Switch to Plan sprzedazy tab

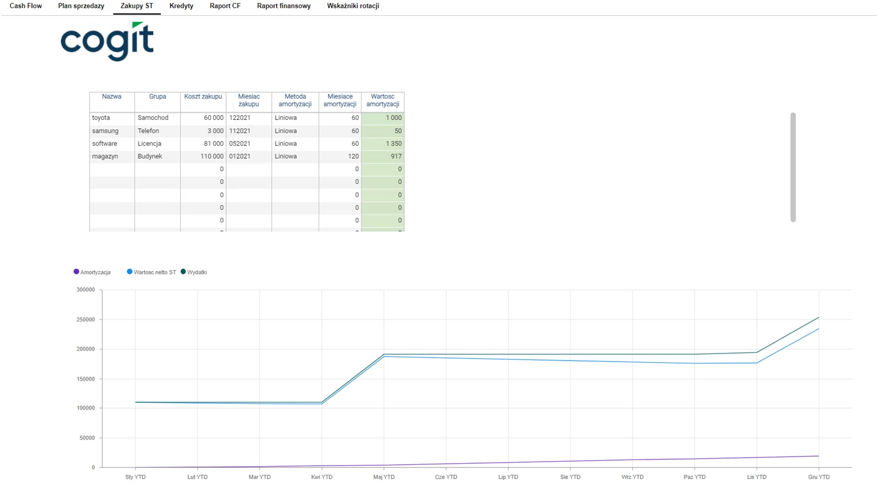[81, 6]
